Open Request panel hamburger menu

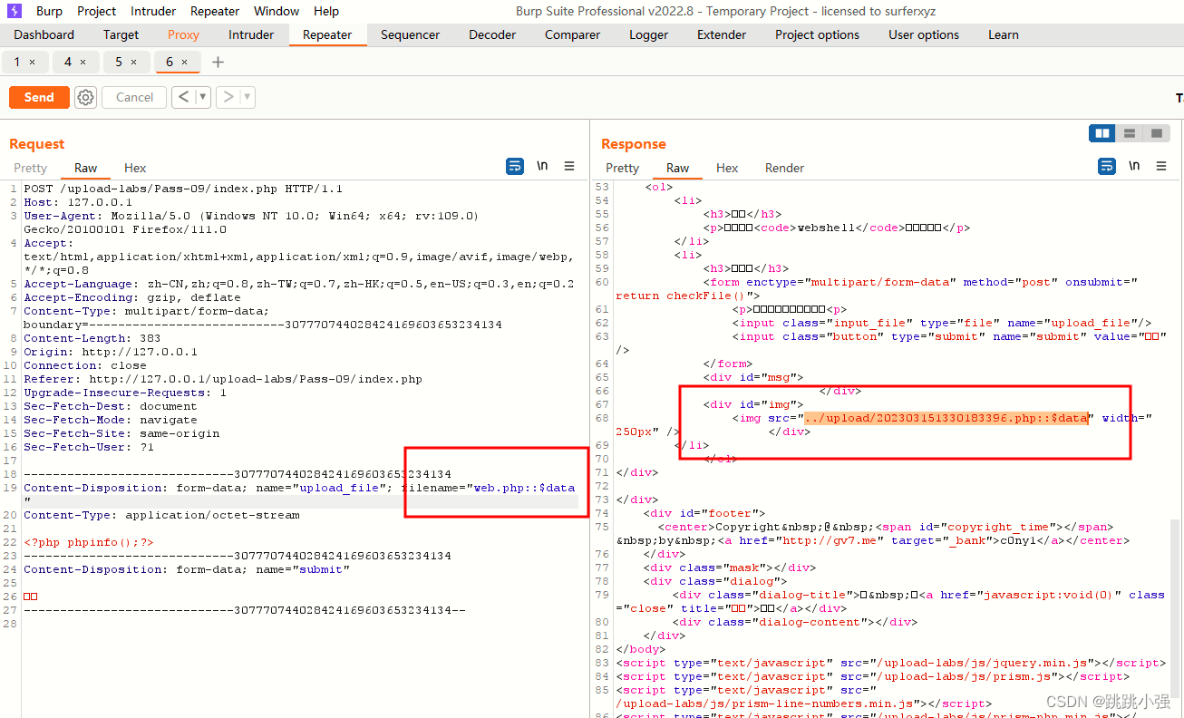click(569, 167)
